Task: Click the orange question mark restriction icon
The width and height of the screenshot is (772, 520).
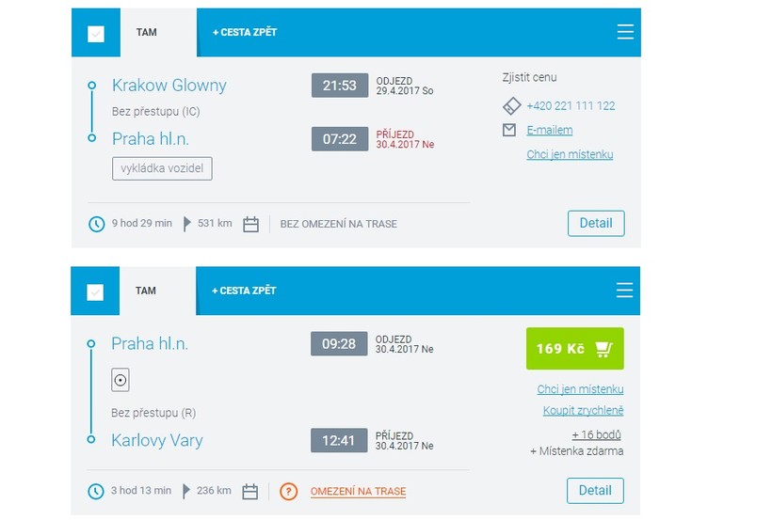Action: pos(289,492)
